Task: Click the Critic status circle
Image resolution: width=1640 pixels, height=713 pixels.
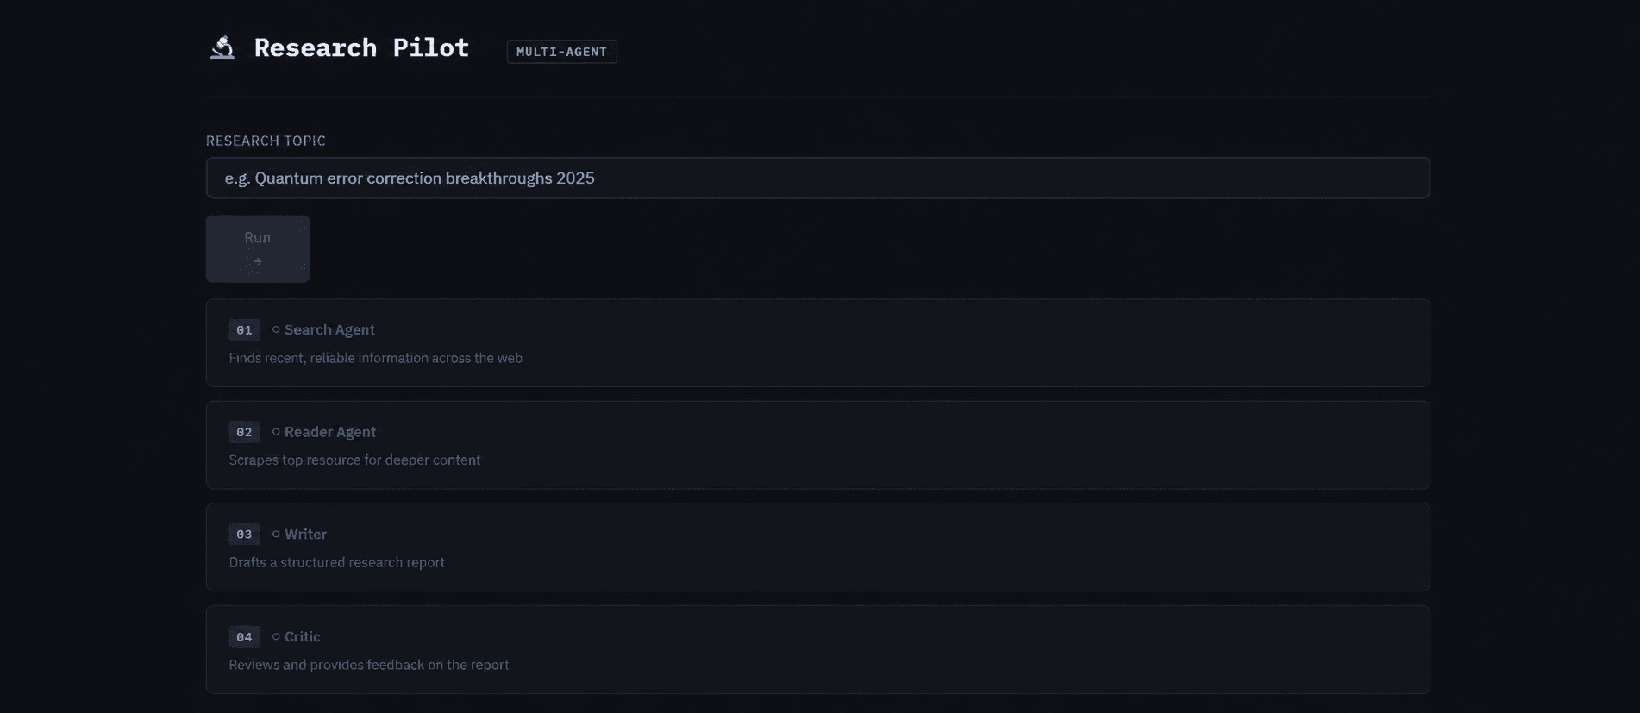Action: (276, 636)
